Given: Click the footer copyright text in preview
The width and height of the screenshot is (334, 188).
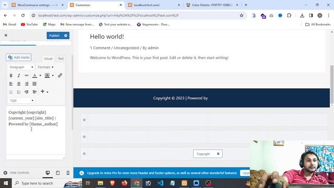Looking at the screenshot, I should (181, 98).
